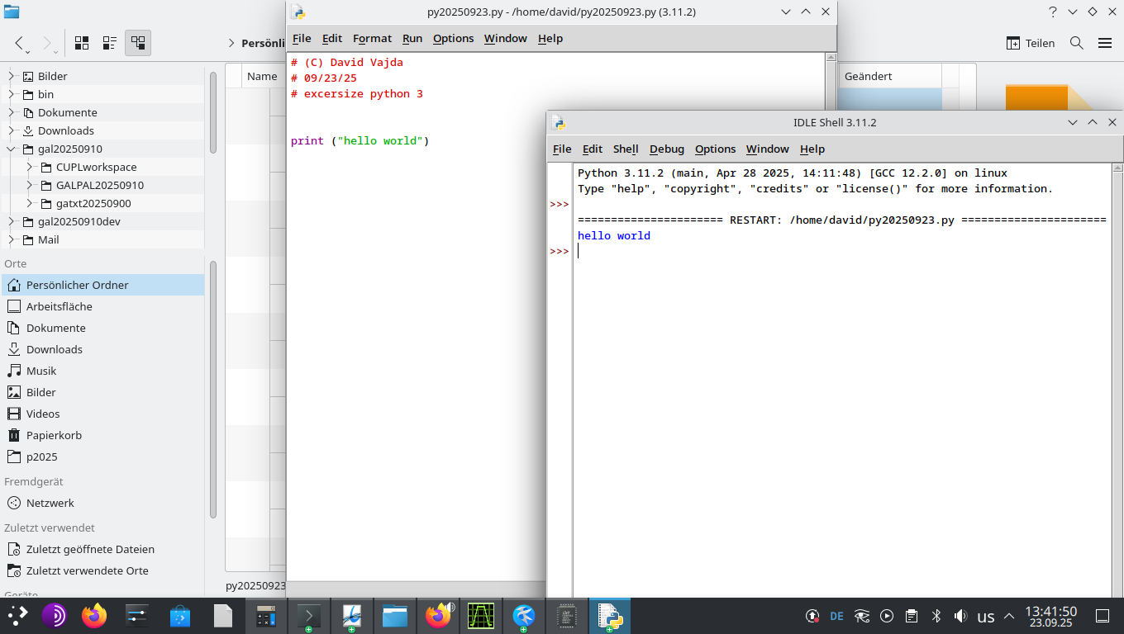Image resolution: width=1124 pixels, height=634 pixels.
Task: Open the volume control in the system tray
Action: (x=960, y=616)
